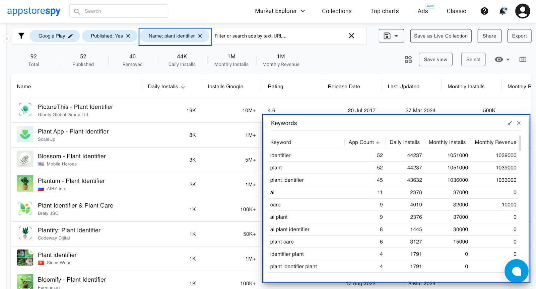Open Plant Identifier & Plant Care
536x289 pixels.
point(75,205)
